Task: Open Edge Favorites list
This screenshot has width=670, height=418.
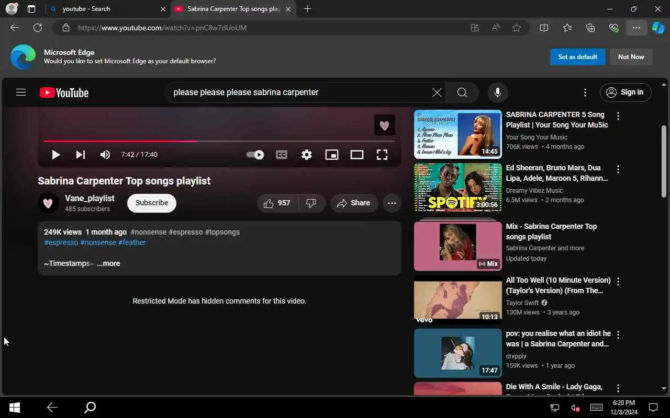Action: point(567,28)
